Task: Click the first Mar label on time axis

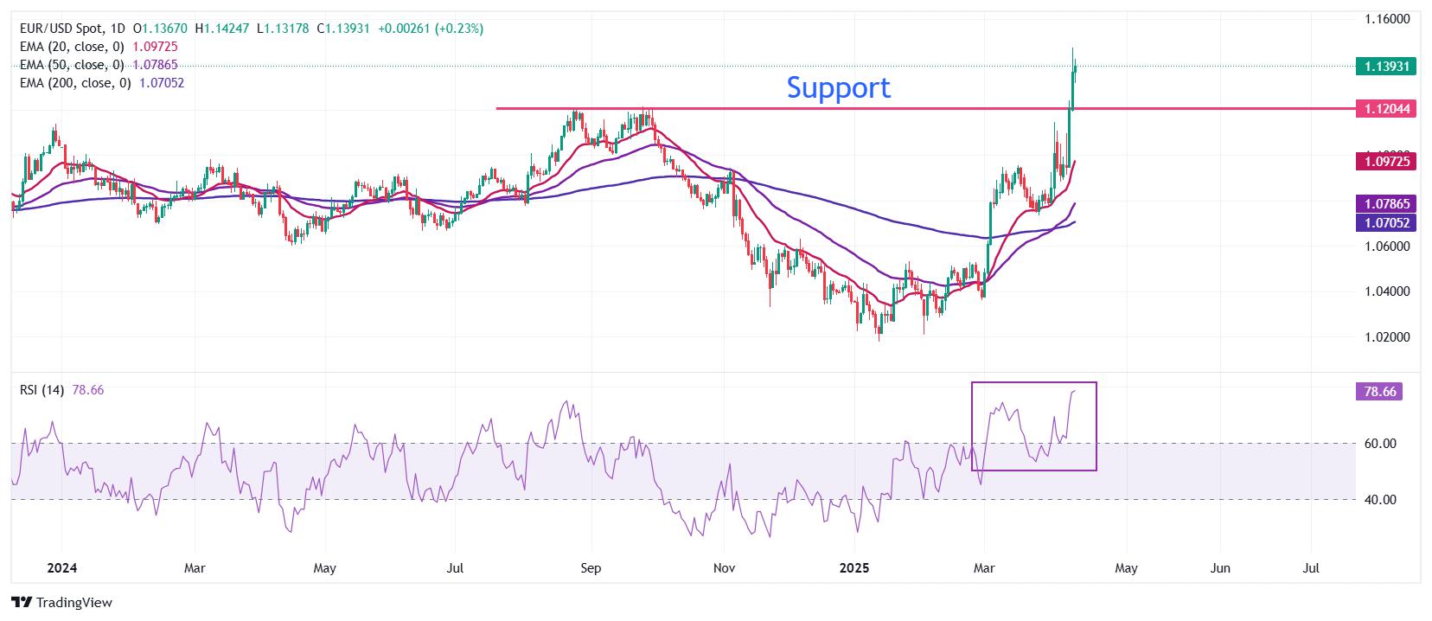Action: coord(195,568)
